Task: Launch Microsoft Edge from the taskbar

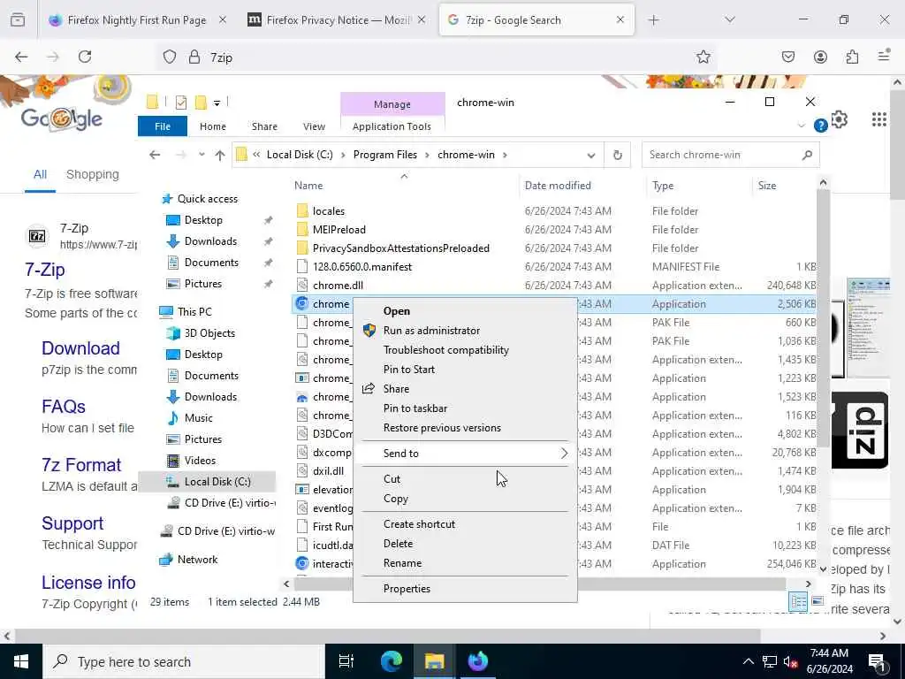Action: [x=392, y=661]
